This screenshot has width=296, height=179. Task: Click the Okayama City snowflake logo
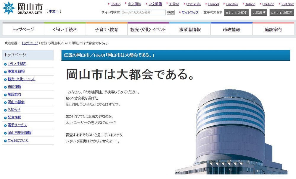coord(8,8)
